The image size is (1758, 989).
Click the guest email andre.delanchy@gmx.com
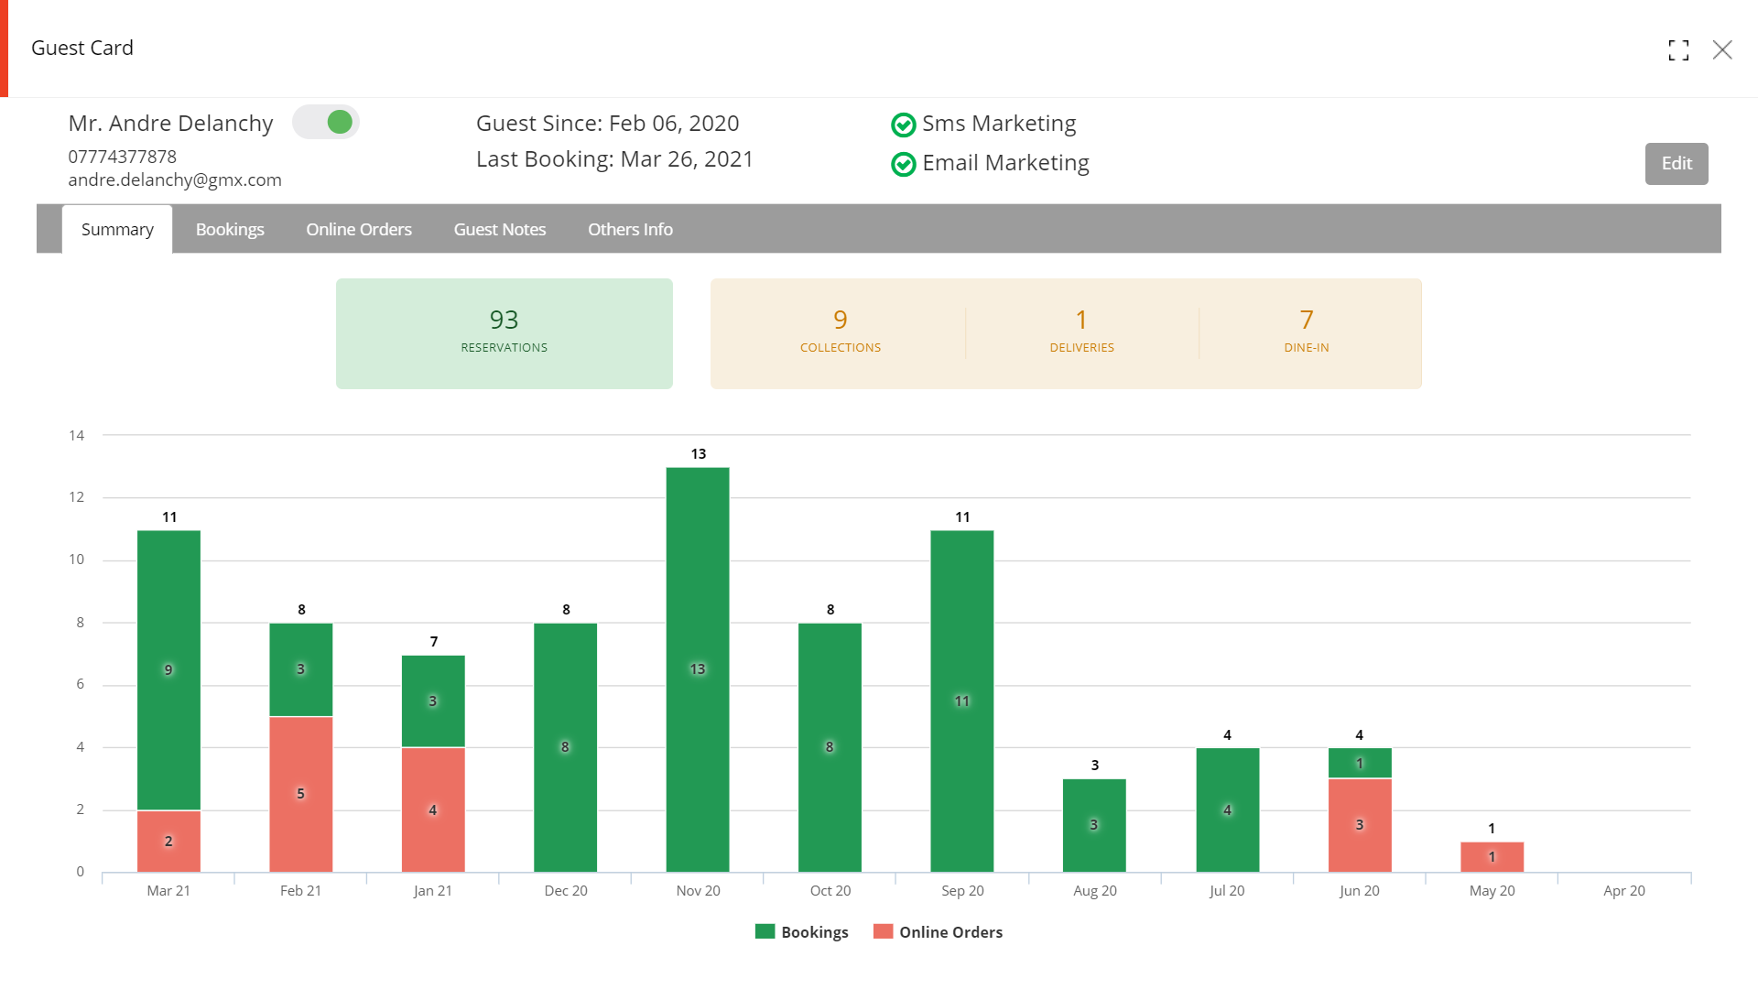pos(175,180)
